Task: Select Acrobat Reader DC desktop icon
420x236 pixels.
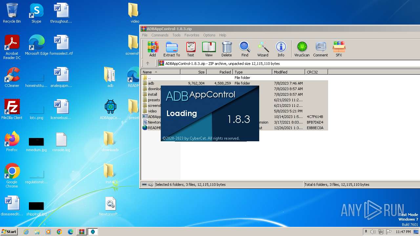Action: 12,47
